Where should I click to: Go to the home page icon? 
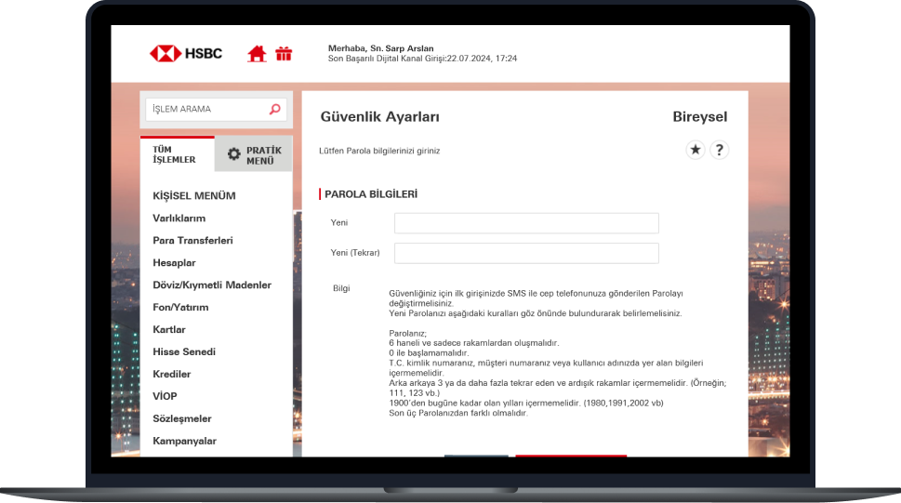(257, 54)
